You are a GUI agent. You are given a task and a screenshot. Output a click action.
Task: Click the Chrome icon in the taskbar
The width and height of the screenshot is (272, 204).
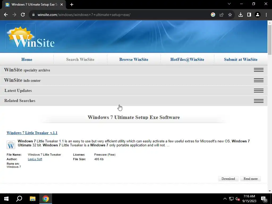point(46,199)
